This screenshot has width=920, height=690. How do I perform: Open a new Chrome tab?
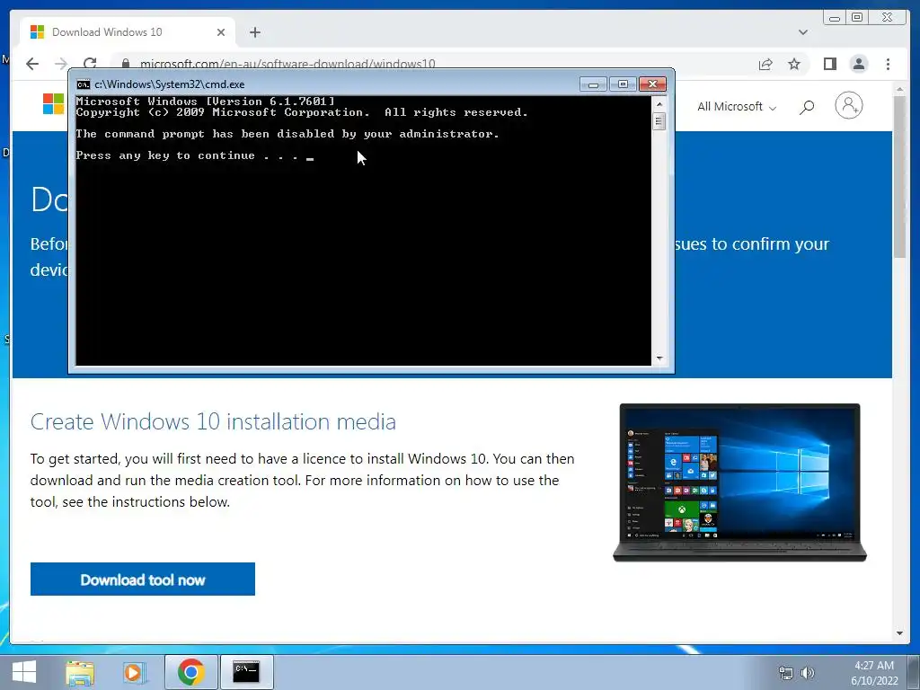tap(254, 32)
